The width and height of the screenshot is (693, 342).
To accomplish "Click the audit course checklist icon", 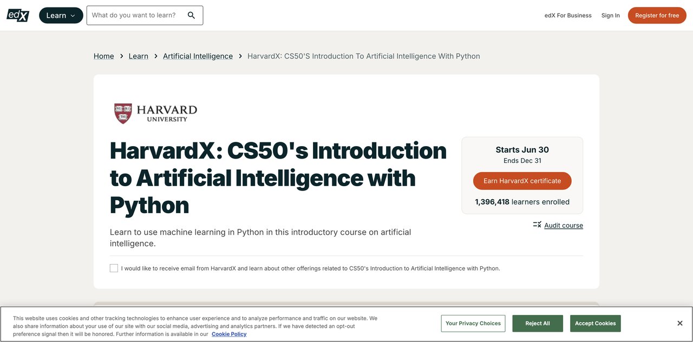I will click(x=536, y=224).
